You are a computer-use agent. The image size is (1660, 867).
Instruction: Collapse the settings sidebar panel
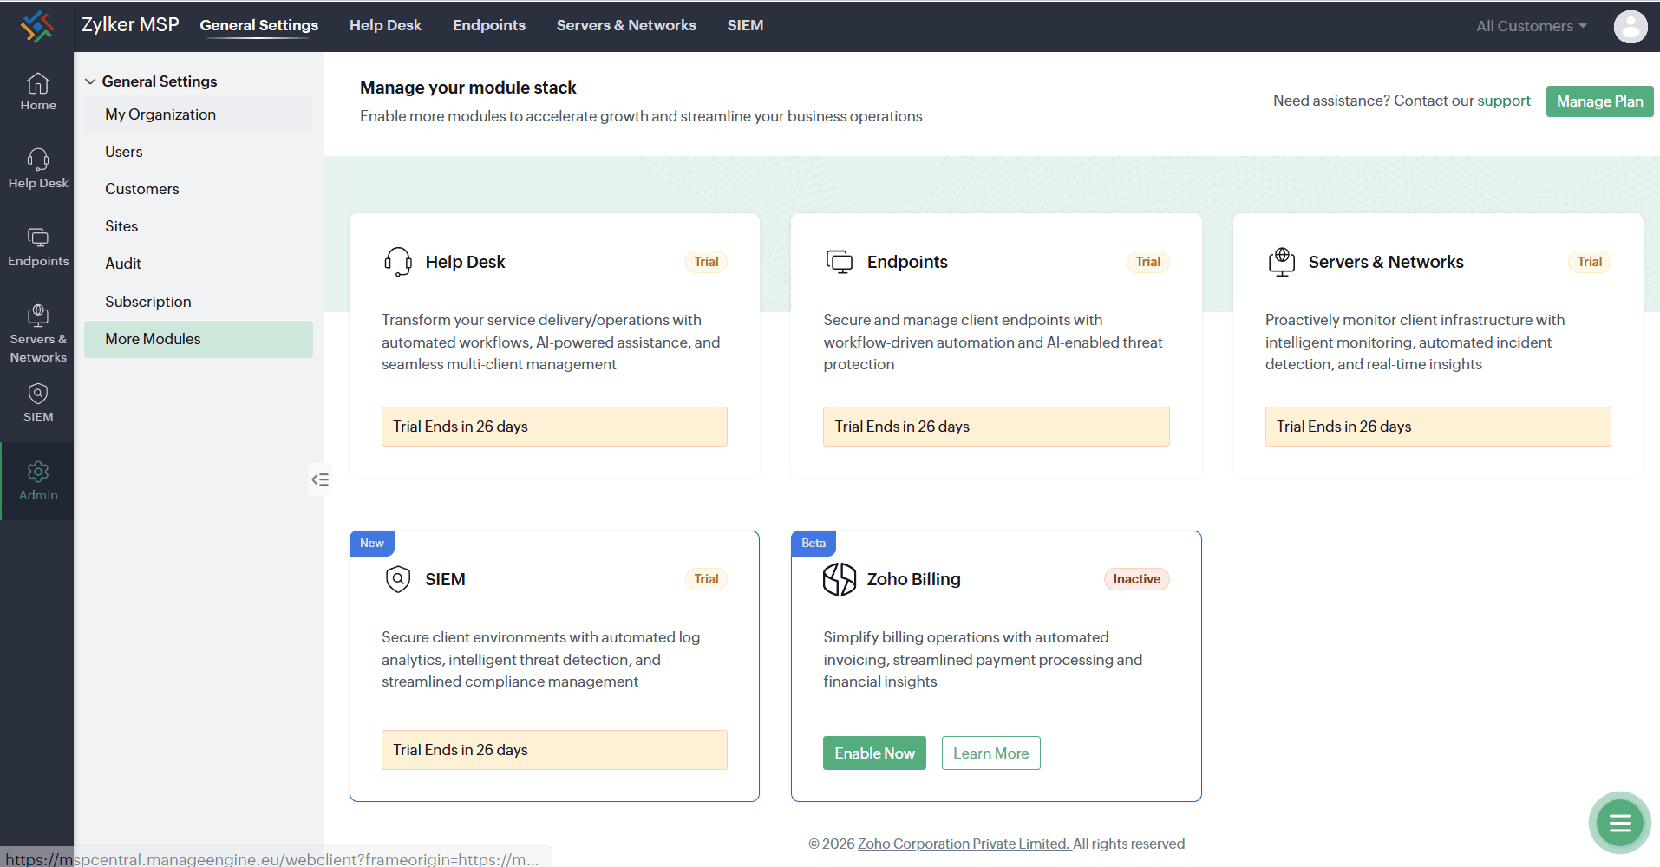coord(320,479)
